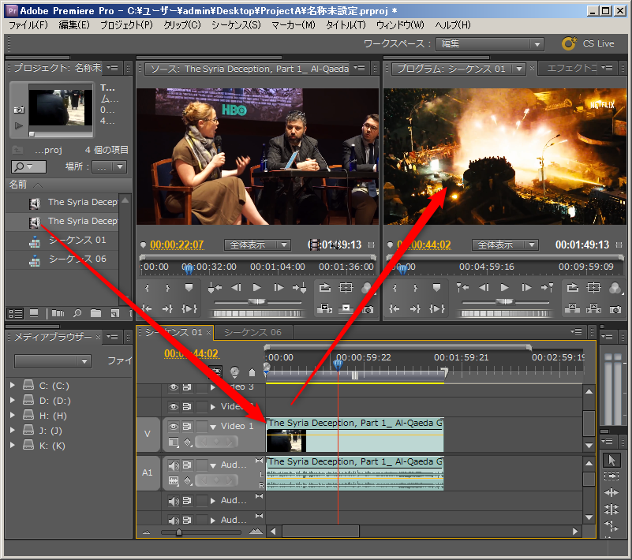This screenshot has height=560, width=632.
Task: Open the 編集(E) menu
Action: point(74,25)
